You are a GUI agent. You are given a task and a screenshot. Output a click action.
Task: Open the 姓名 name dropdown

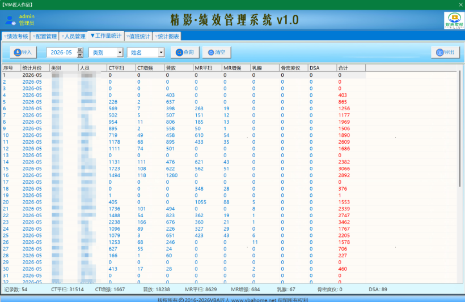[161, 53]
